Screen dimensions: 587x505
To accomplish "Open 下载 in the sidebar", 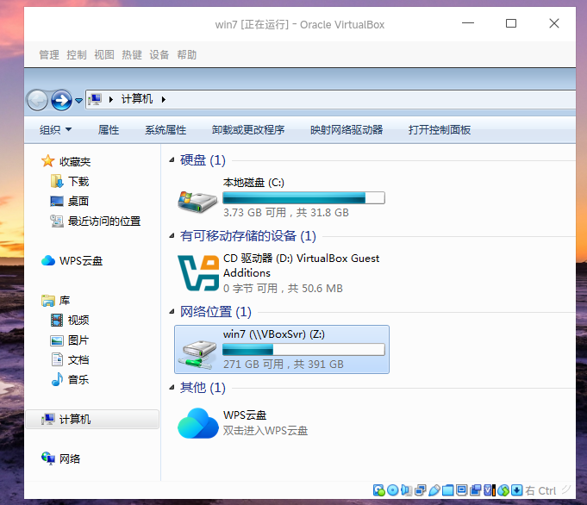I will click(78, 182).
